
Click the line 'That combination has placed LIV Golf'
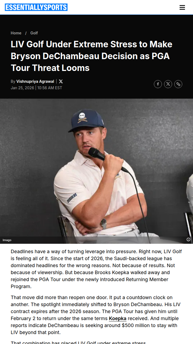tap(78, 342)
